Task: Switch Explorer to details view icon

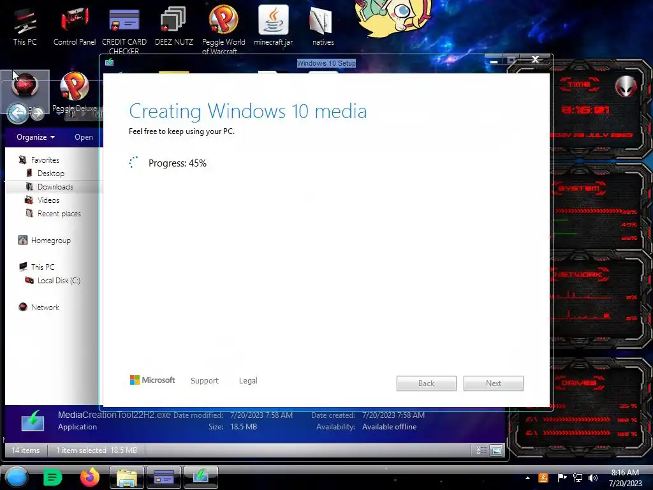Action: [x=481, y=450]
